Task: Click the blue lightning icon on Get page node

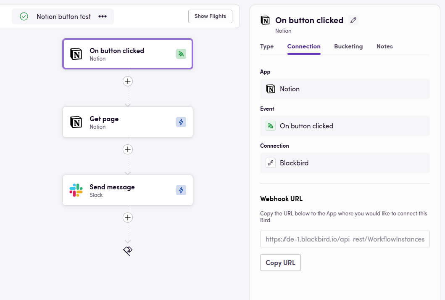Action: tap(181, 122)
